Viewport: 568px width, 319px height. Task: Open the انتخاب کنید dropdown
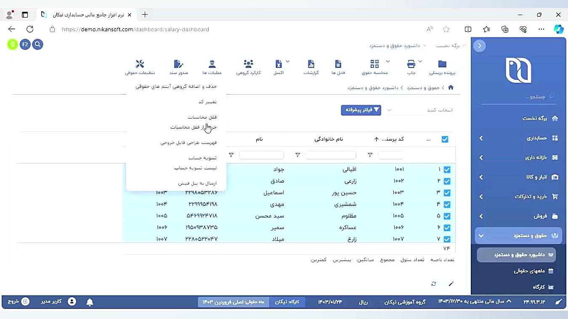pos(420,110)
